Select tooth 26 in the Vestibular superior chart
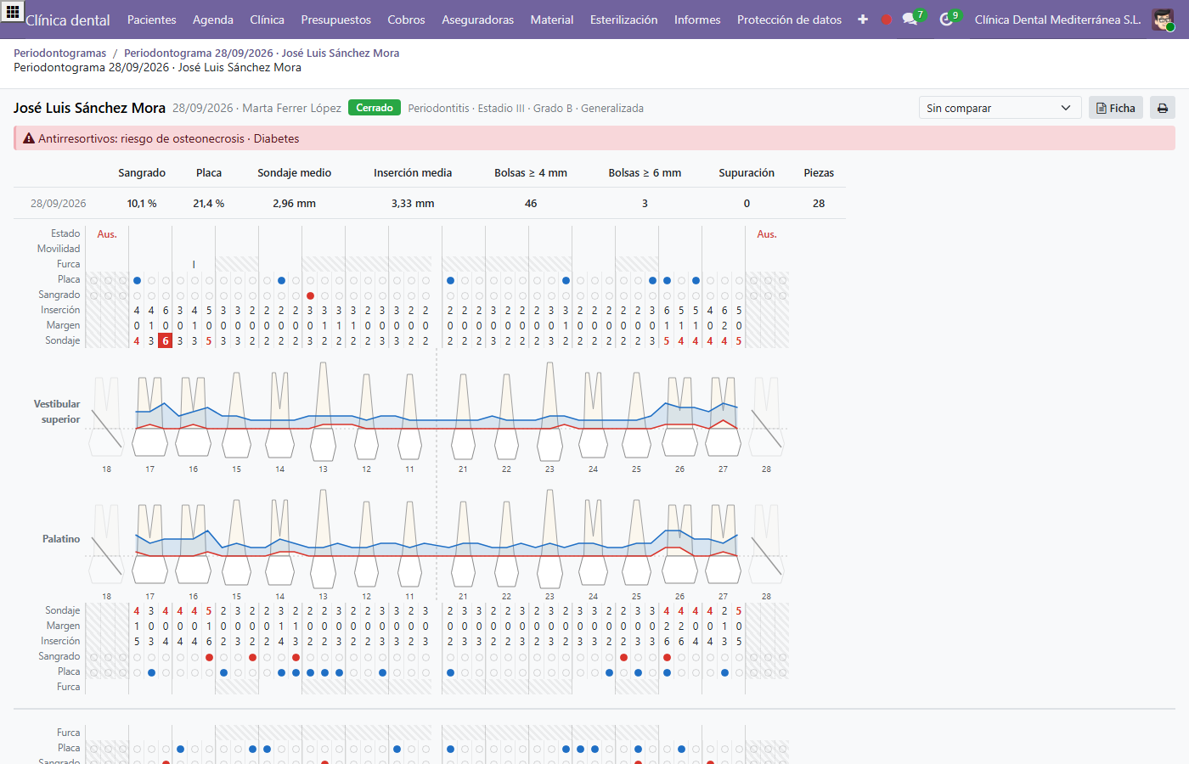Screen dimensions: 1189x764 679,418
